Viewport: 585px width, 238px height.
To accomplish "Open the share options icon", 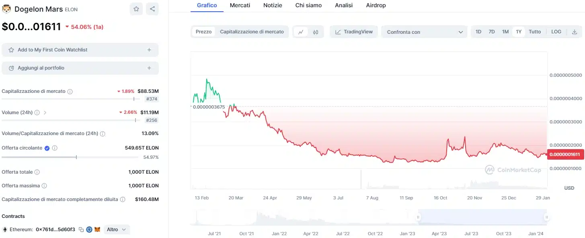I will point(152,9).
